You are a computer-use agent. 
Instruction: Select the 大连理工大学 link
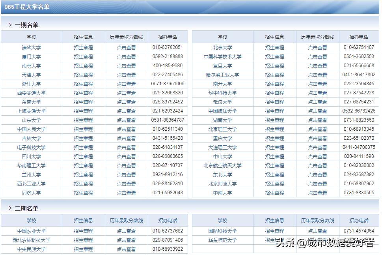(x=223, y=147)
